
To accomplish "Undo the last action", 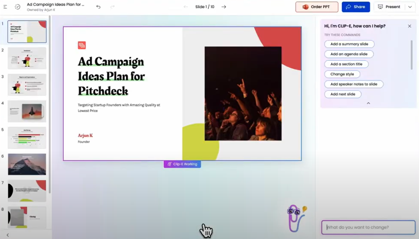I will point(98,7).
